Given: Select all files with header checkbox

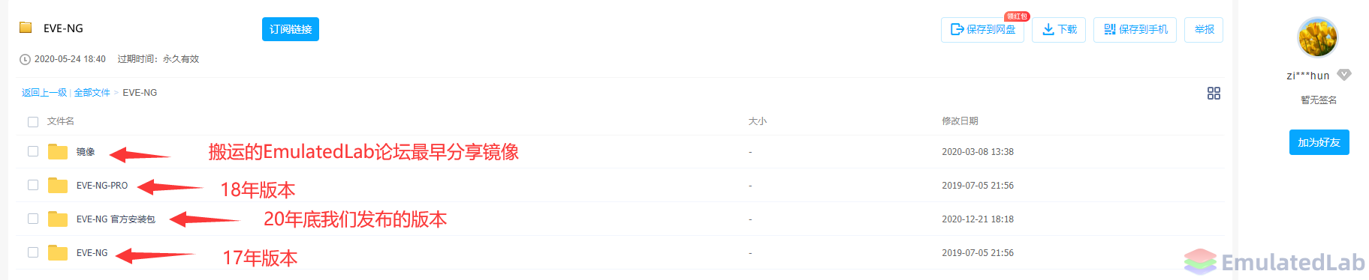Looking at the screenshot, I should tap(33, 121).
